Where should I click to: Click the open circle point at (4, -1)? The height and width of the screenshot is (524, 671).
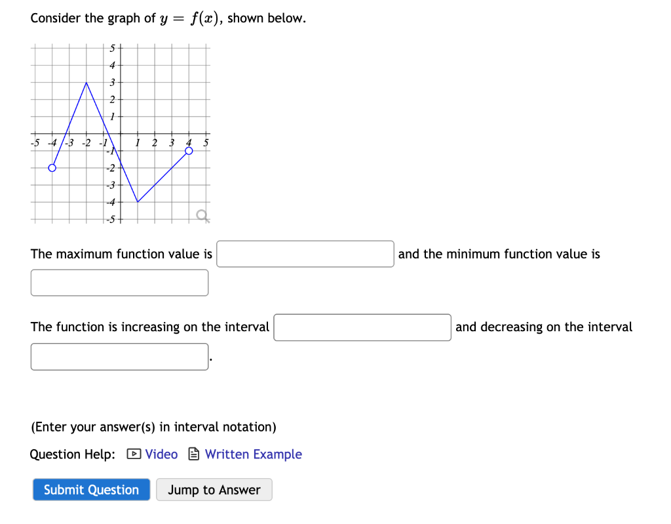click(x=189, y=151)
